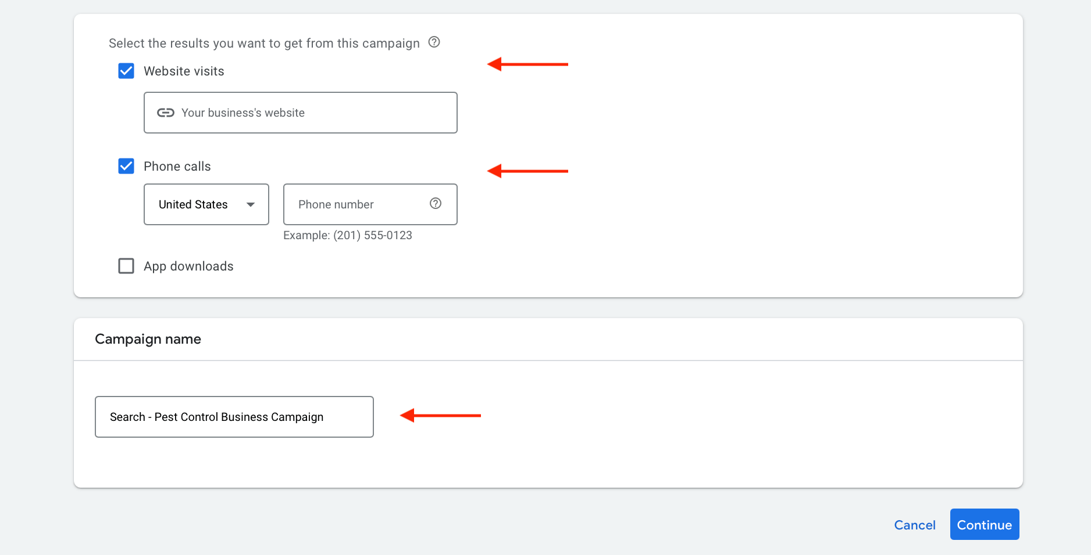The image size is (1091, 555).
Task: Click the Website visits label text
Action: point(183,71)
